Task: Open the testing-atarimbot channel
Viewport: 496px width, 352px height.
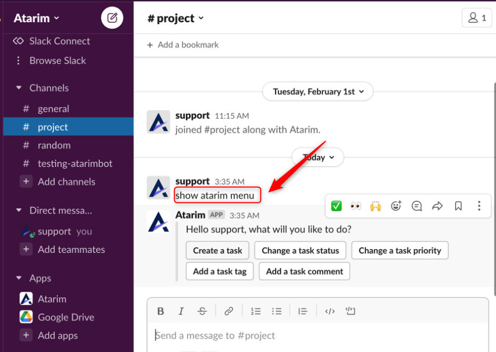Action: (74, 164)
